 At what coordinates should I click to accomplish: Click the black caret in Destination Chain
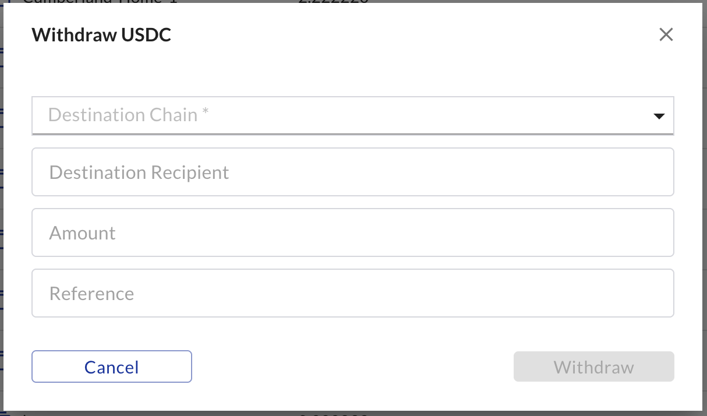coord(659,117)
